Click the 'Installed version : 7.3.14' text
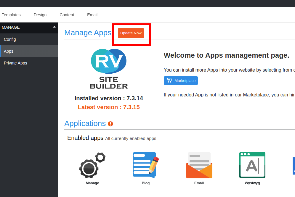This screenshot has height=197, width=295. pyautogui.click(x=109, y=98)
